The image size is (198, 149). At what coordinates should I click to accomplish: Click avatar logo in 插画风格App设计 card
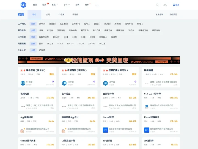pos(64,130)
